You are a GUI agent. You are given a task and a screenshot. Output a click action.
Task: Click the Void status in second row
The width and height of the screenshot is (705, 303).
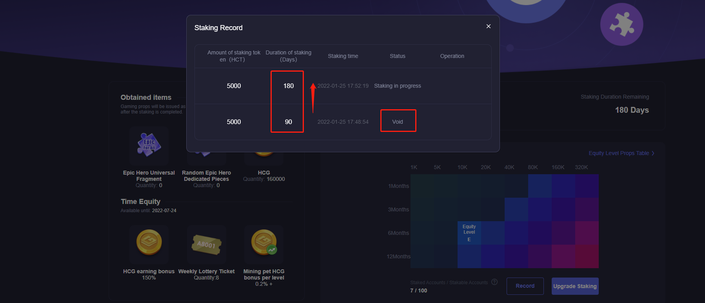click(398, 122)
